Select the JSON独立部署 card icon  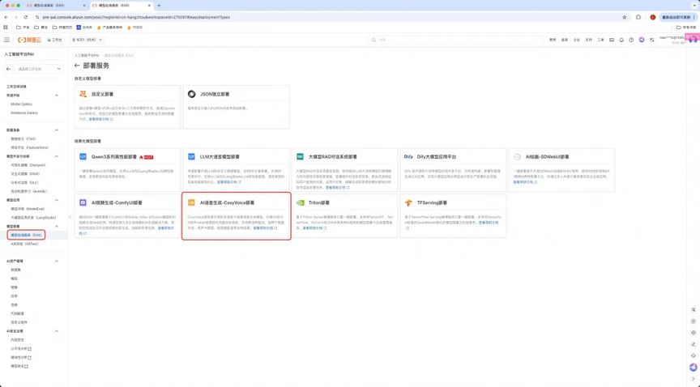[x=192, y=94]
